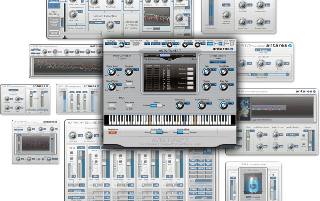
Task: Click the vibrato Variation knob in Auto-Tune 7
Action: 206,87
